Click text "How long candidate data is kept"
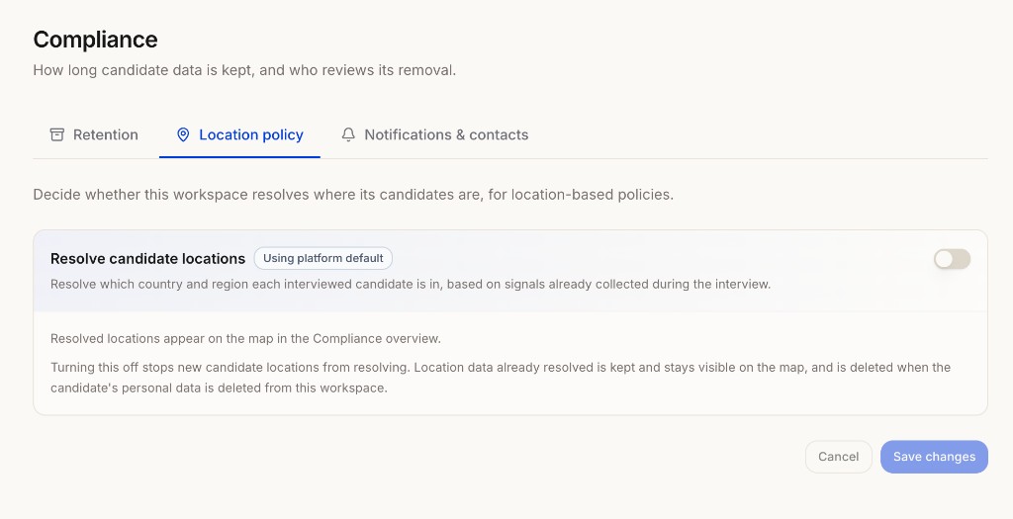This screenshot has width=1013, height=519. point(142,70)
